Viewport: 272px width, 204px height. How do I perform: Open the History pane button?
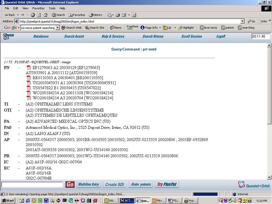click(95, 15)
